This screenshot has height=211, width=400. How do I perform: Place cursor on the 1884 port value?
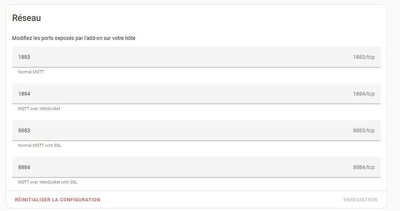(x=24, y=94)
